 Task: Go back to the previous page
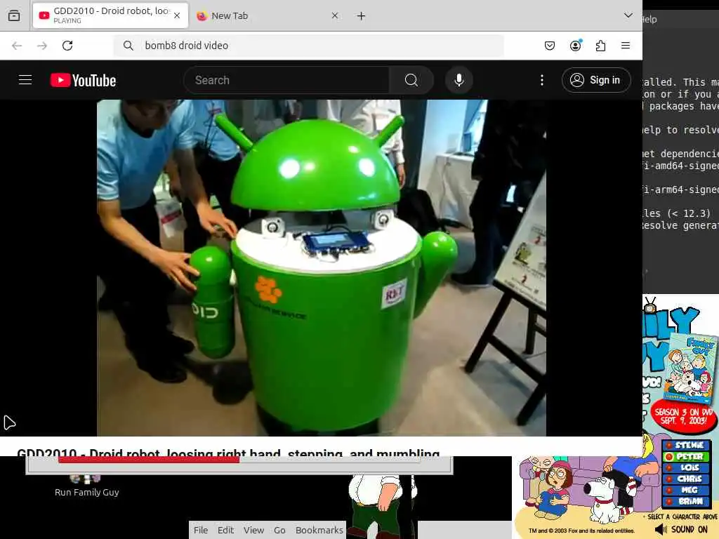click(x=17, y=46)
